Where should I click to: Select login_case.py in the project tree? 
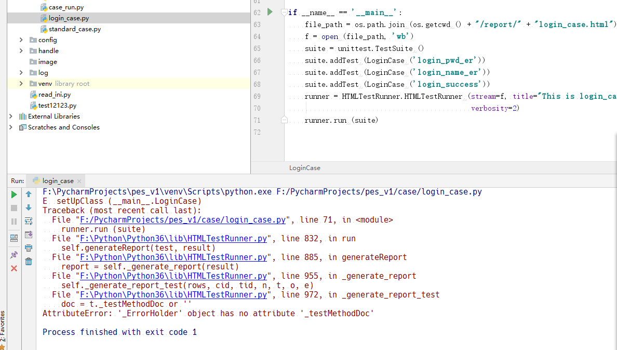tap(69, 18)
